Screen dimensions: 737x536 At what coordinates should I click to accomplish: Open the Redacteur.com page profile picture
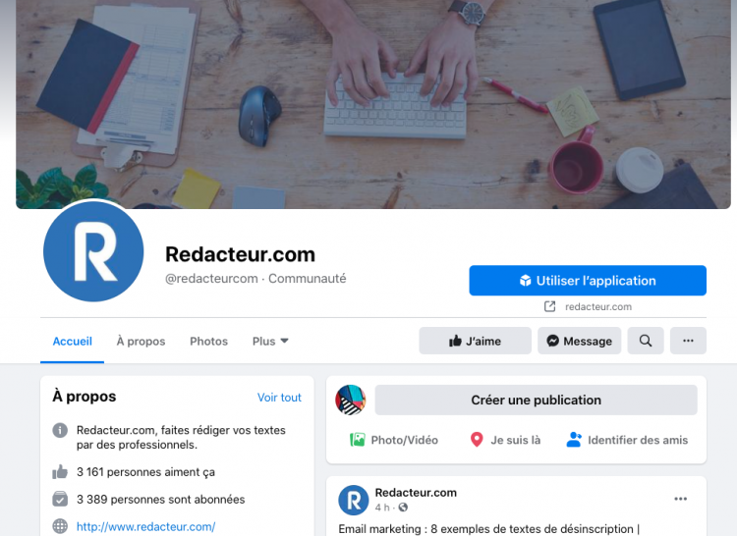[x=93, y=251]
